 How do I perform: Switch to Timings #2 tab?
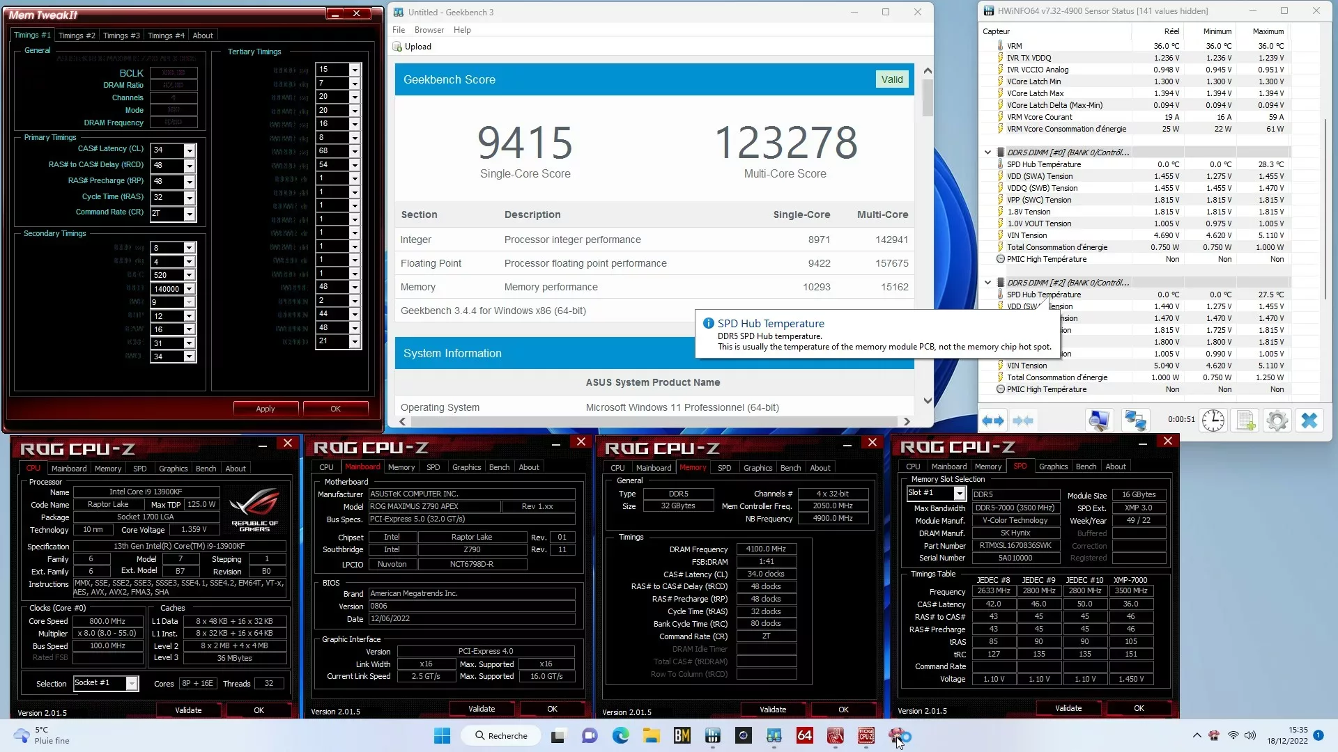pyautogui.click(x=77, y=36)
